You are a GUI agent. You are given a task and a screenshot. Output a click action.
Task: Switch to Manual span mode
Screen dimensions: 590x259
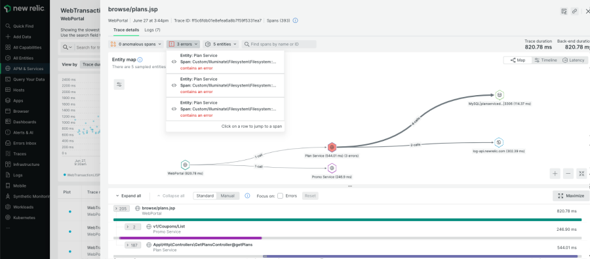coord(227,196)
